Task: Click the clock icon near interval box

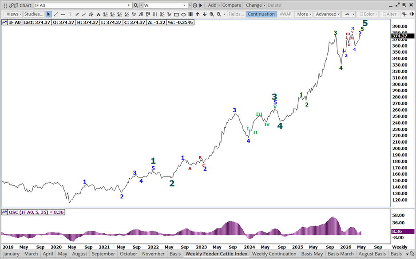Action: point(195,5)
